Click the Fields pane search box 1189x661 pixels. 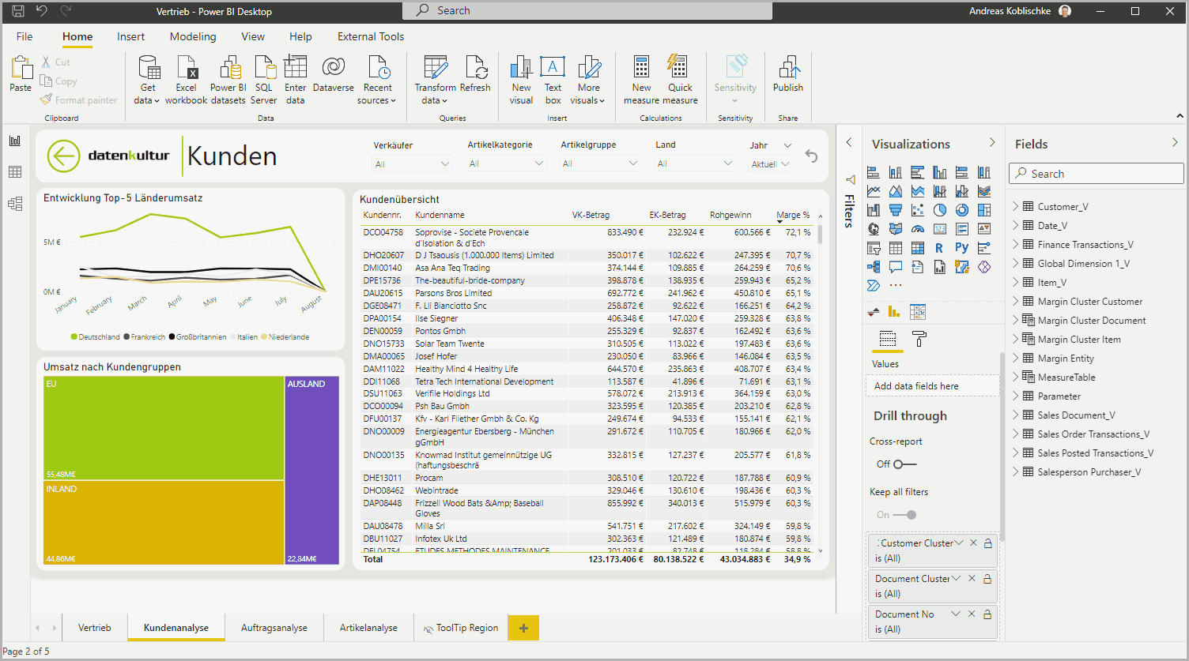click(x=1096, y=174)
